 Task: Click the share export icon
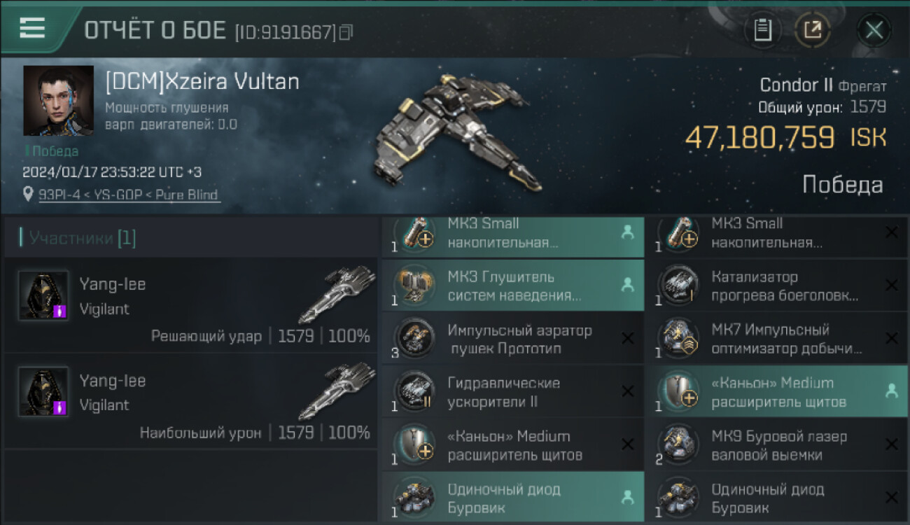coord(813,30)
